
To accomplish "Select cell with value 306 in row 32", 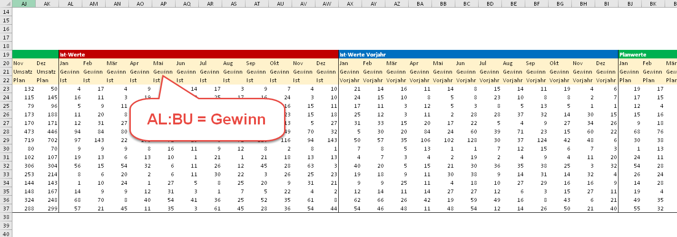I will [23, 166].
